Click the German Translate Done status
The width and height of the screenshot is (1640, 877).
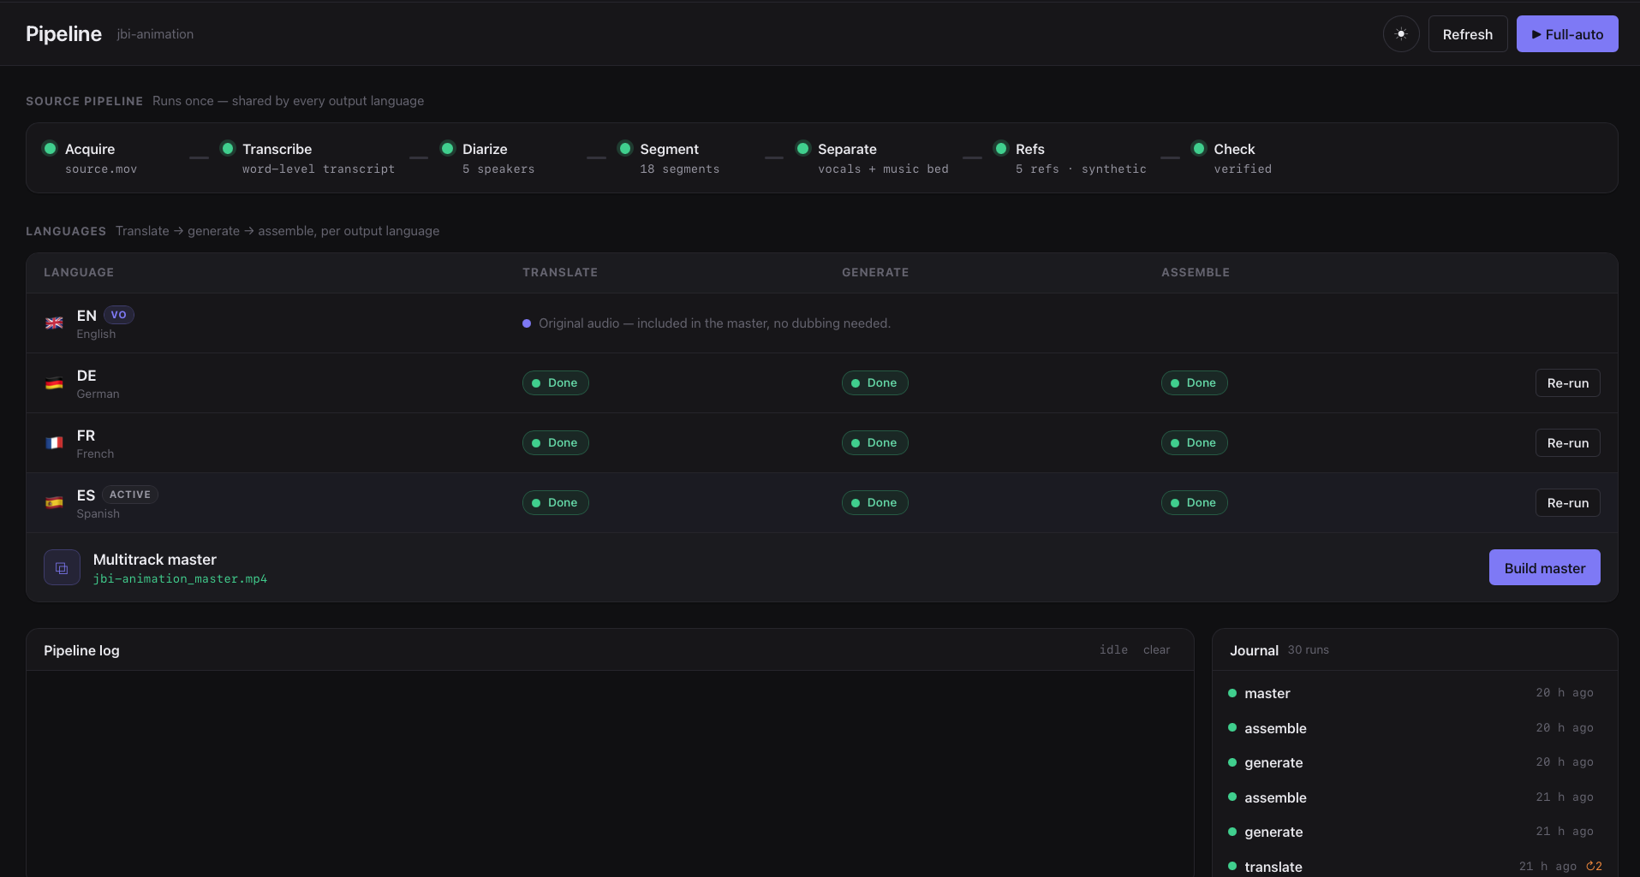556,383
